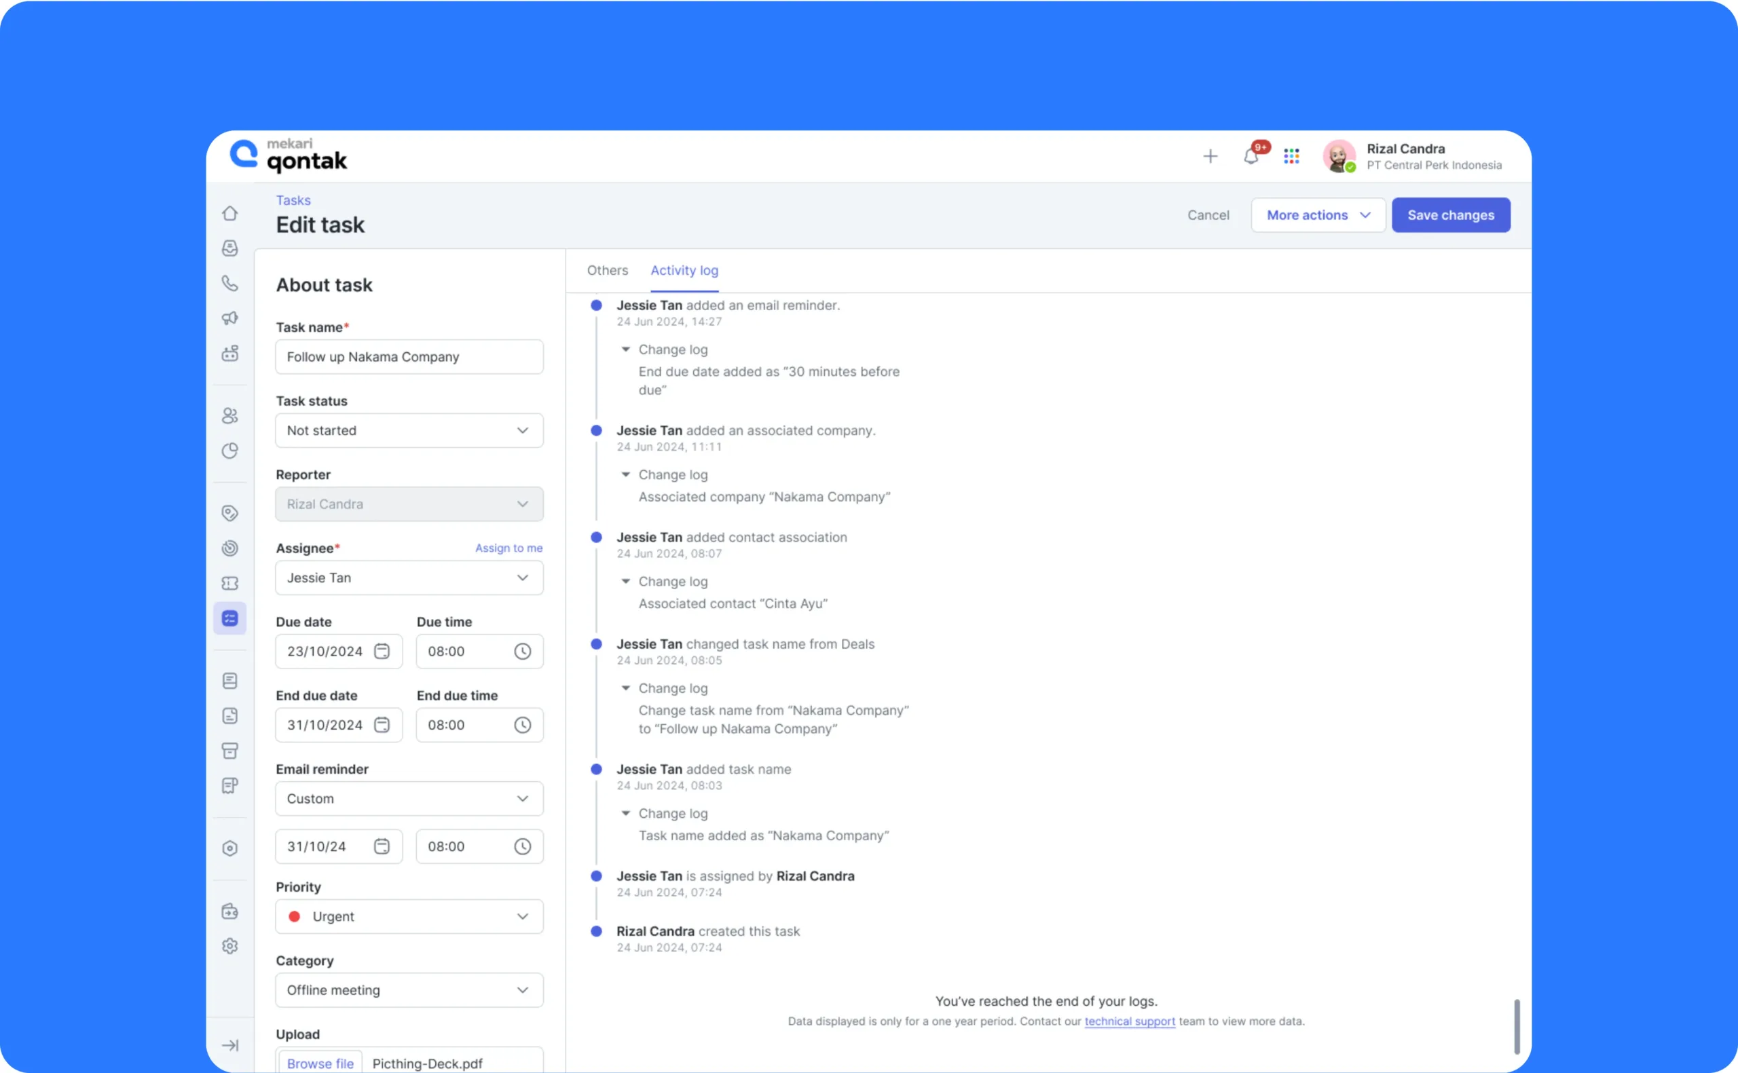Open the phone calls sidebar icon
This screenshot has width=1738, height=1073.
(x=230, y=283)
